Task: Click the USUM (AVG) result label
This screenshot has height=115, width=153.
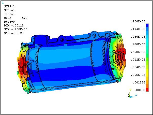Action: pos(16,18)
